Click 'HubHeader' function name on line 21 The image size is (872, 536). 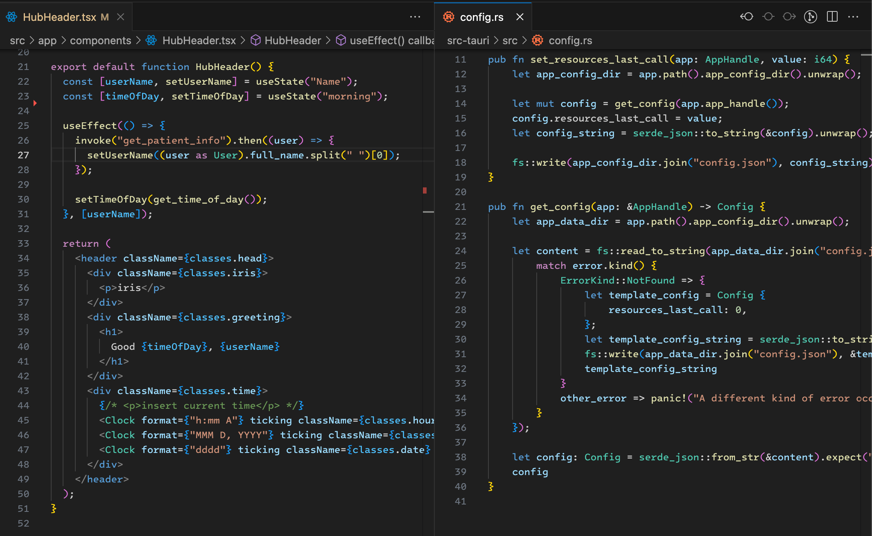point(223,67)
